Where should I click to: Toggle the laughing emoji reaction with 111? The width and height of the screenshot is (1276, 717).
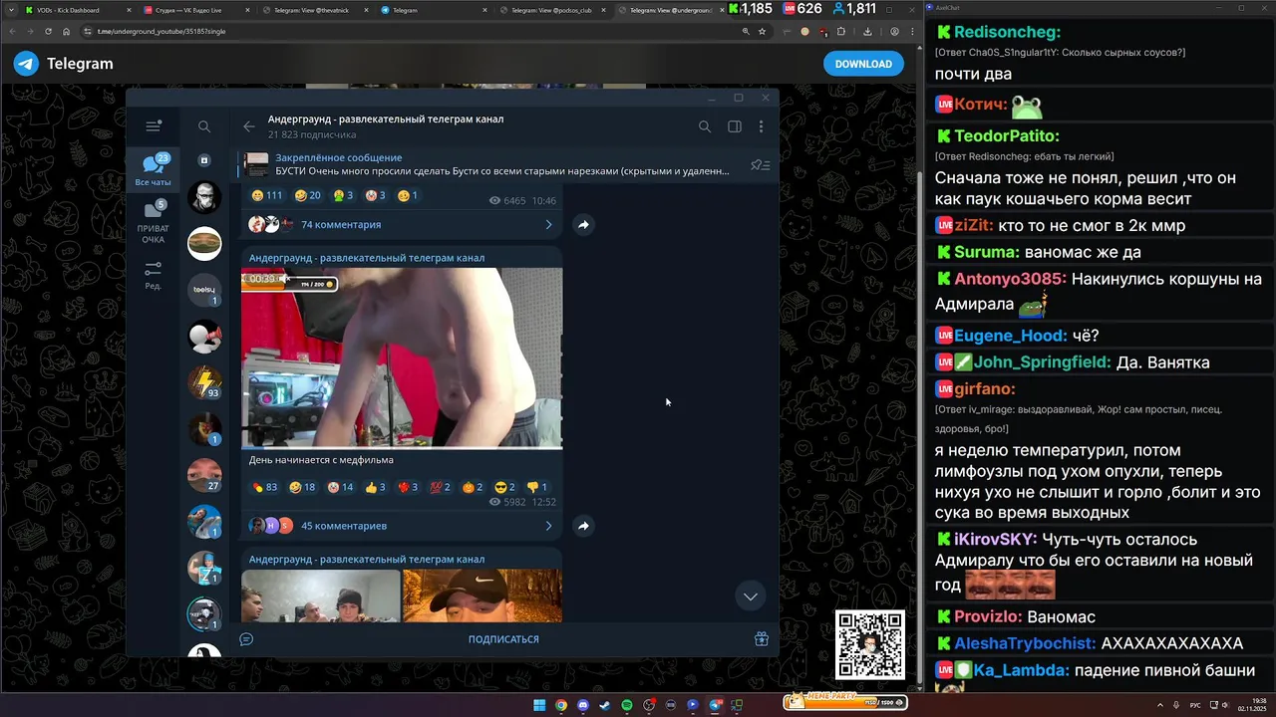coord(267,195)
